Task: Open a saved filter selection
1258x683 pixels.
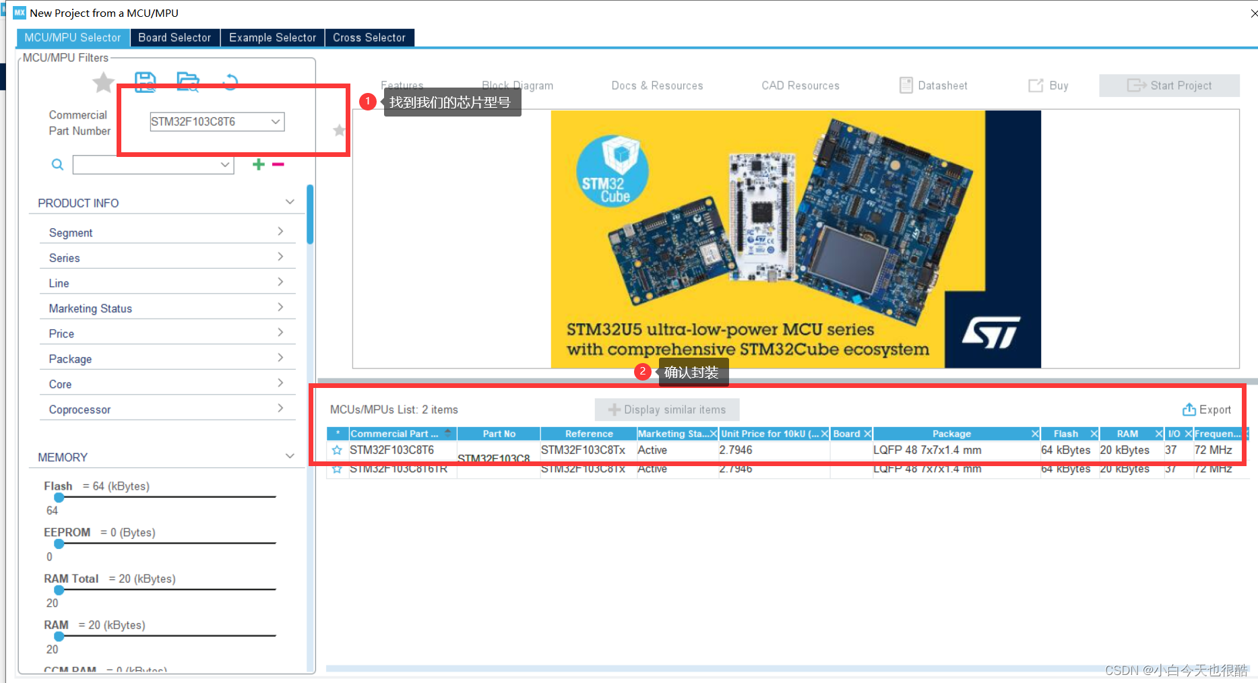Action: point(188,82)
